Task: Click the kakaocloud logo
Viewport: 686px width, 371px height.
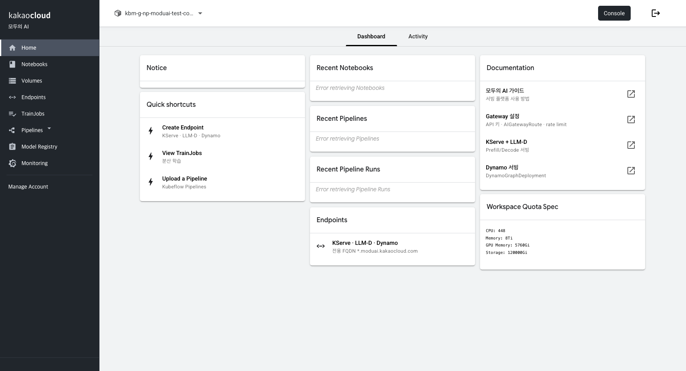Action: point(30,15)
